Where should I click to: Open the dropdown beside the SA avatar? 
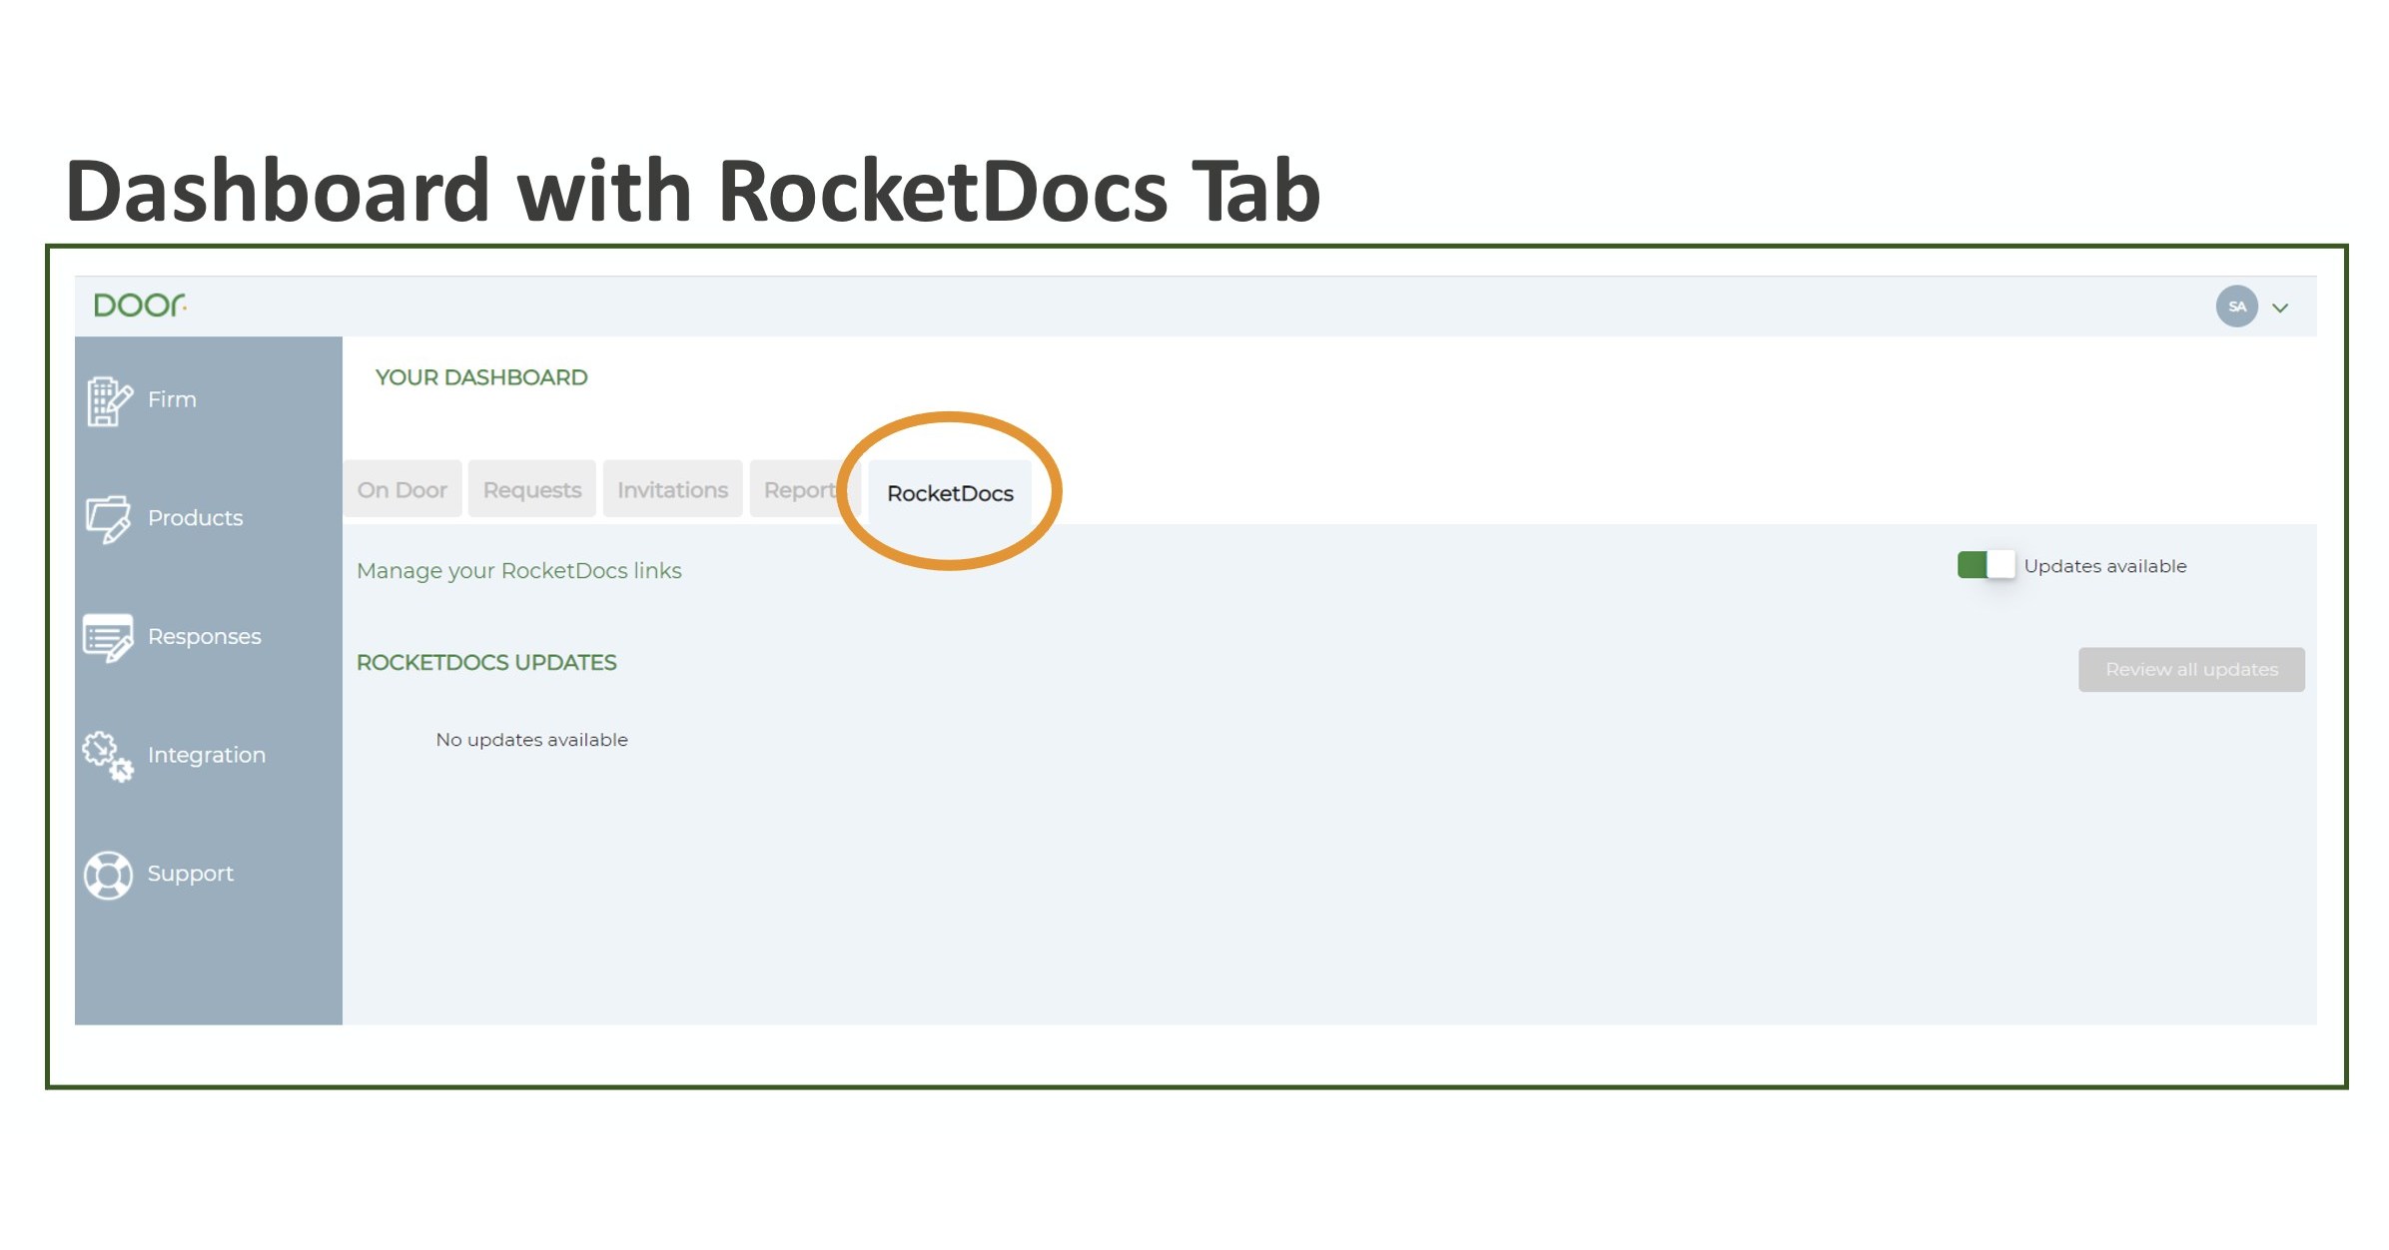2281,308
